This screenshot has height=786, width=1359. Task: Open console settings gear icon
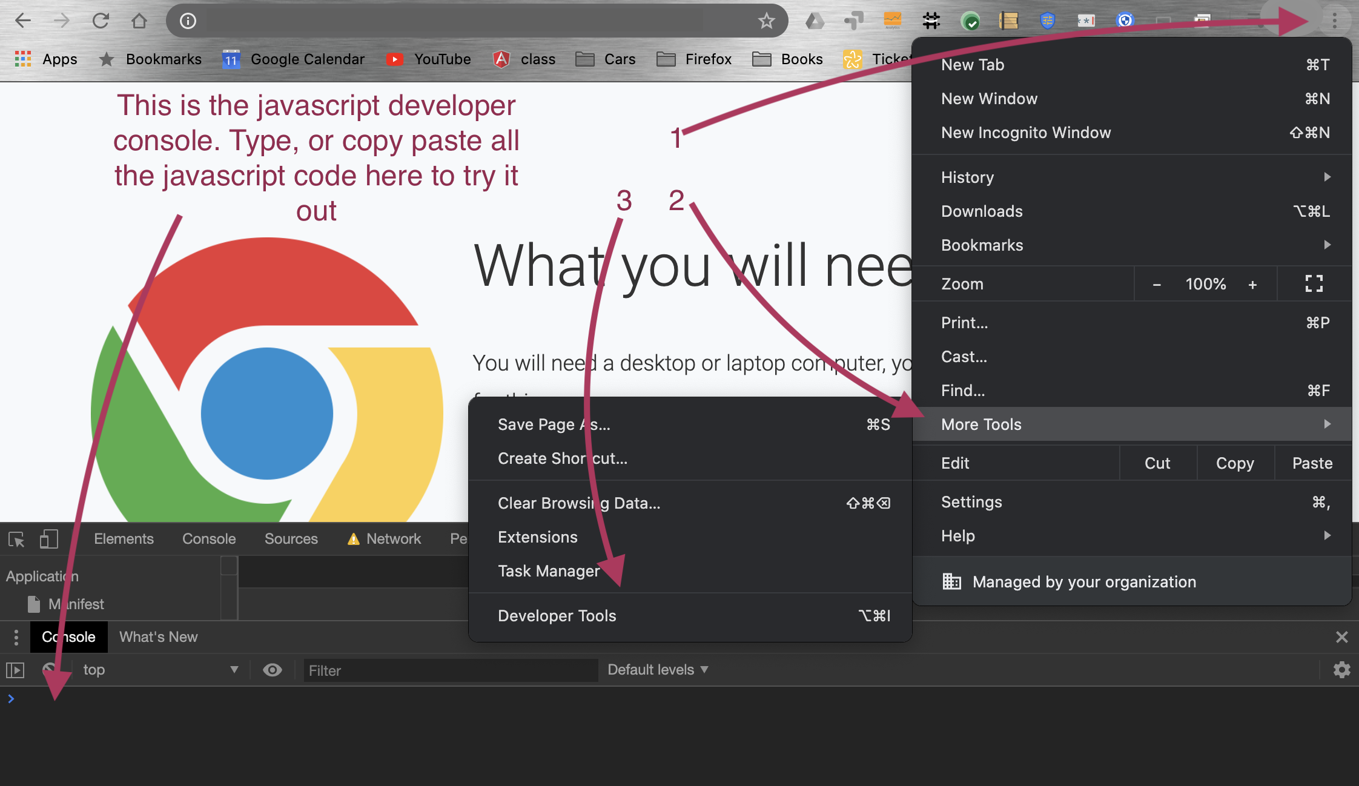1341,670
